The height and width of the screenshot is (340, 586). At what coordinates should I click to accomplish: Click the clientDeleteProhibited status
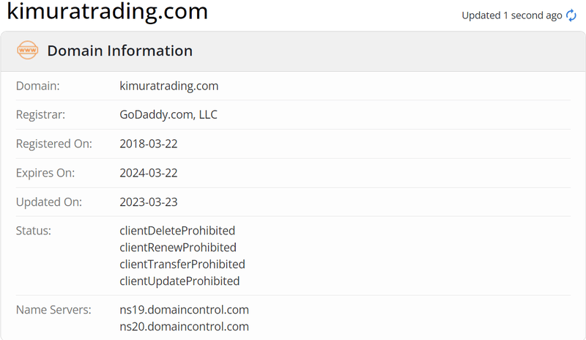(x=177, y=230)
